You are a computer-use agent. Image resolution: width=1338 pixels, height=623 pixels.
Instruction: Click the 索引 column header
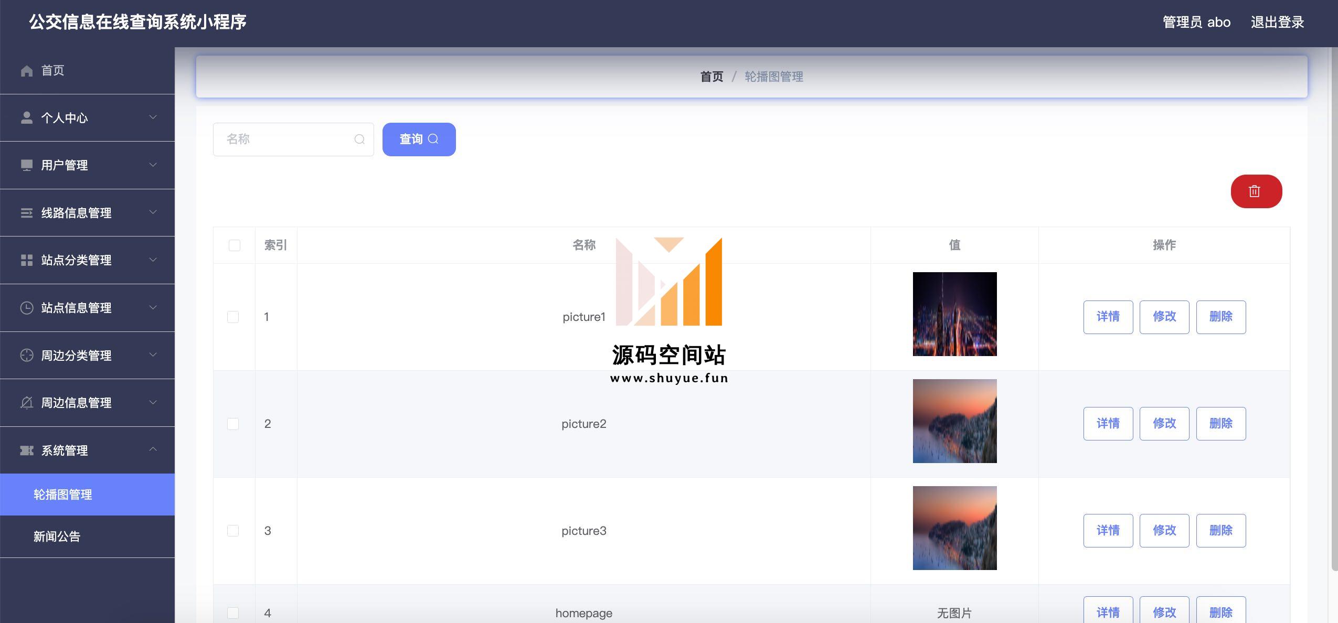pyautogui.click(x=275, y=245)
